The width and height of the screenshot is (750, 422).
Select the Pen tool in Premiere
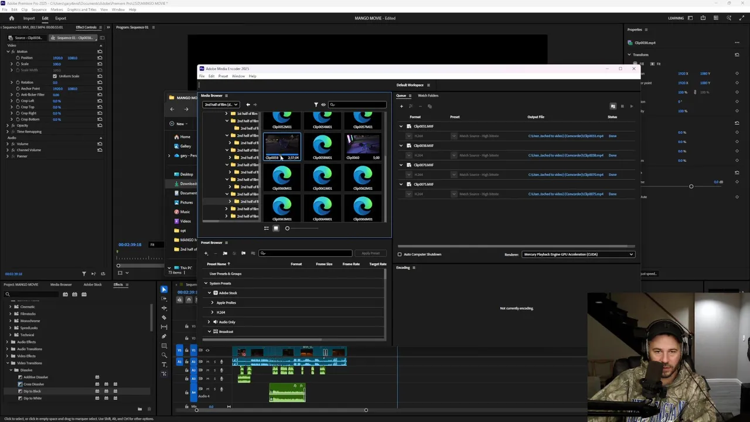point(164,336)
